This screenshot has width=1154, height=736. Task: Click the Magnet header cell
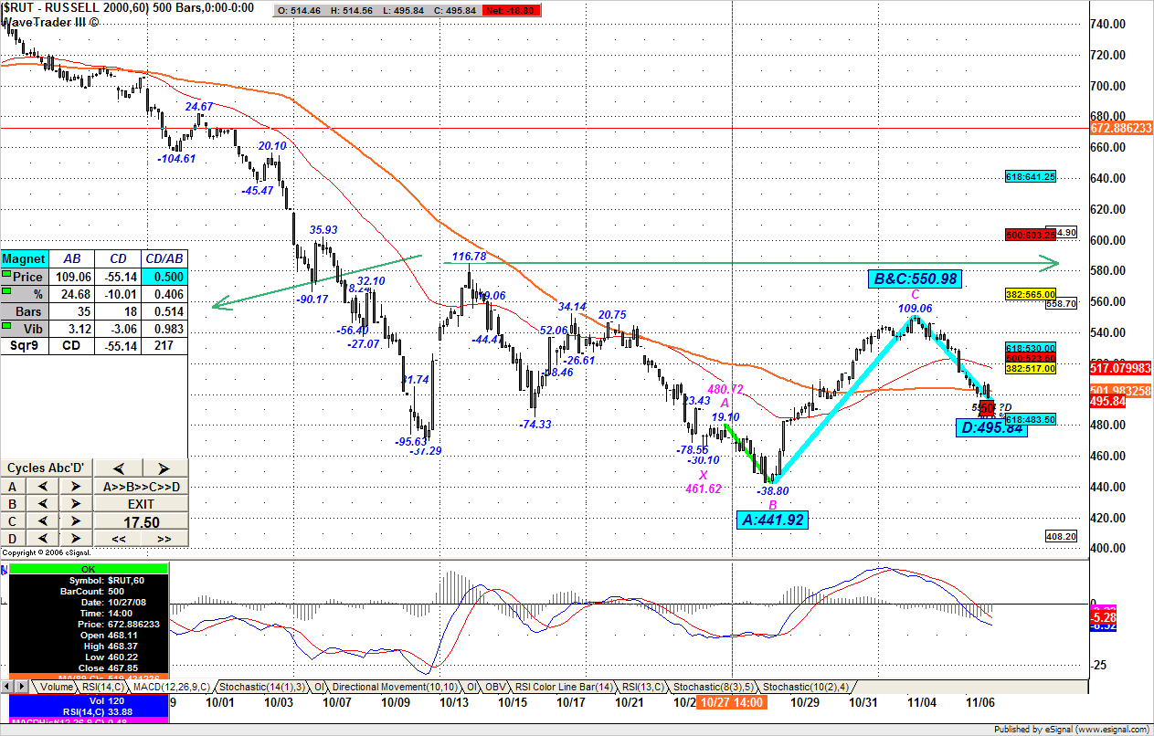point(24,258)
